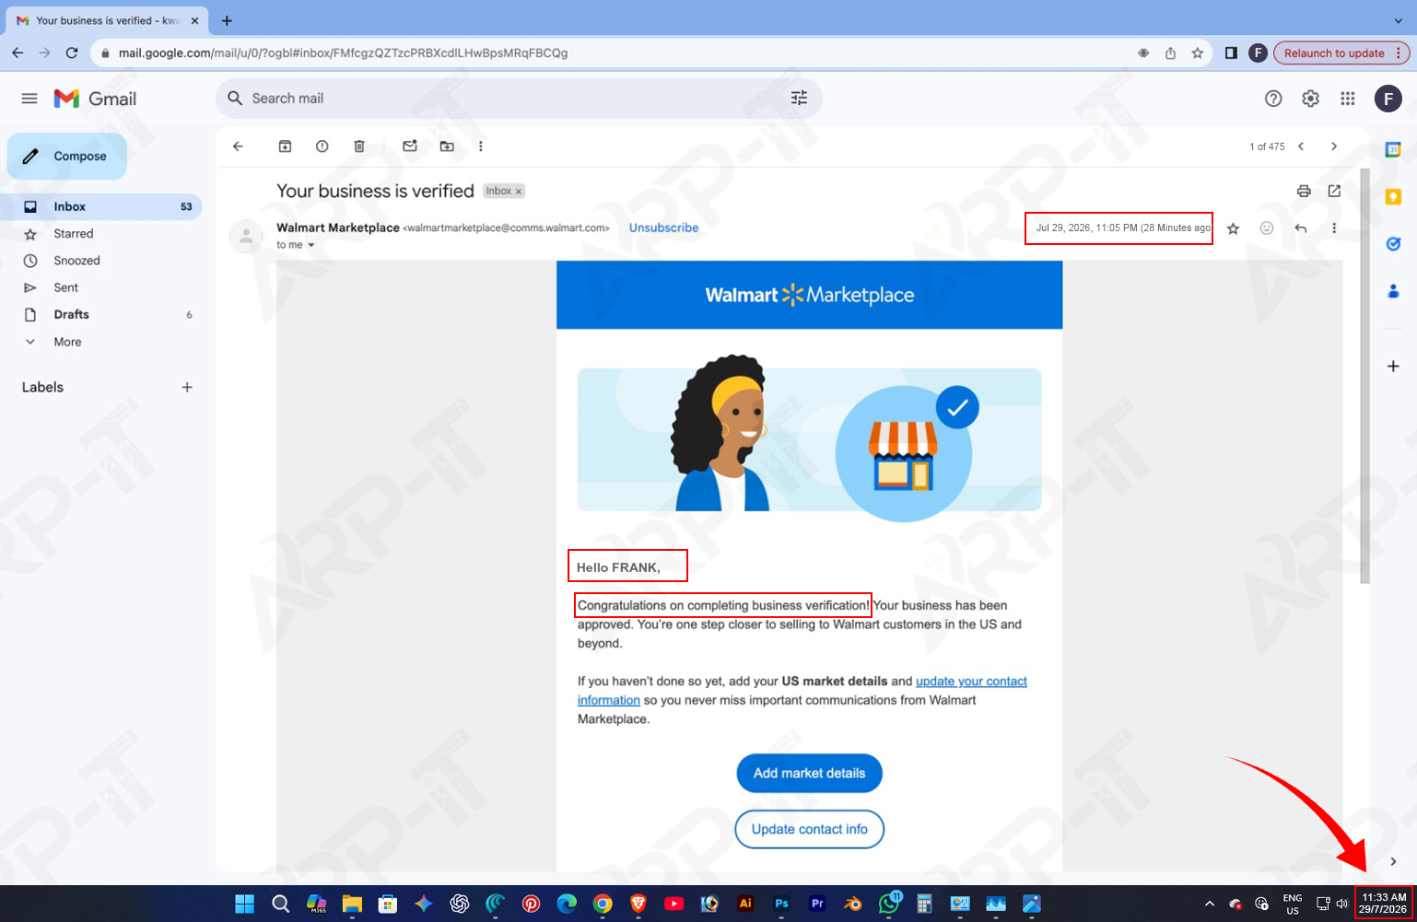The width and height of the screenshot is (1417, 922).
Task: Star the Walmart Marketplace message
Action: (x=1233, y=228)
